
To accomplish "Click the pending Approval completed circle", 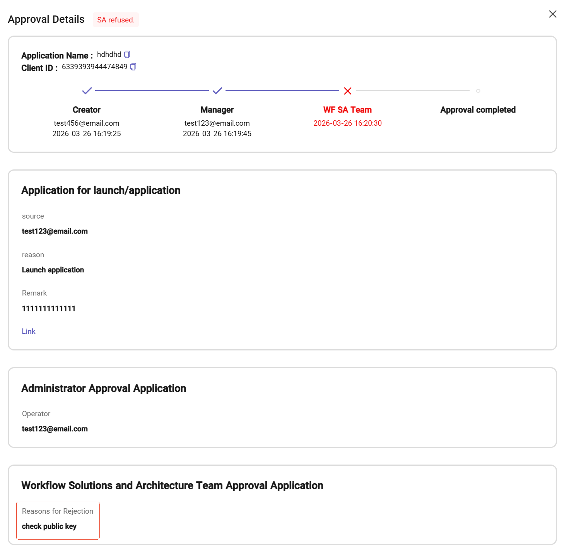I will pyautogui.click(x=478, y=91).
